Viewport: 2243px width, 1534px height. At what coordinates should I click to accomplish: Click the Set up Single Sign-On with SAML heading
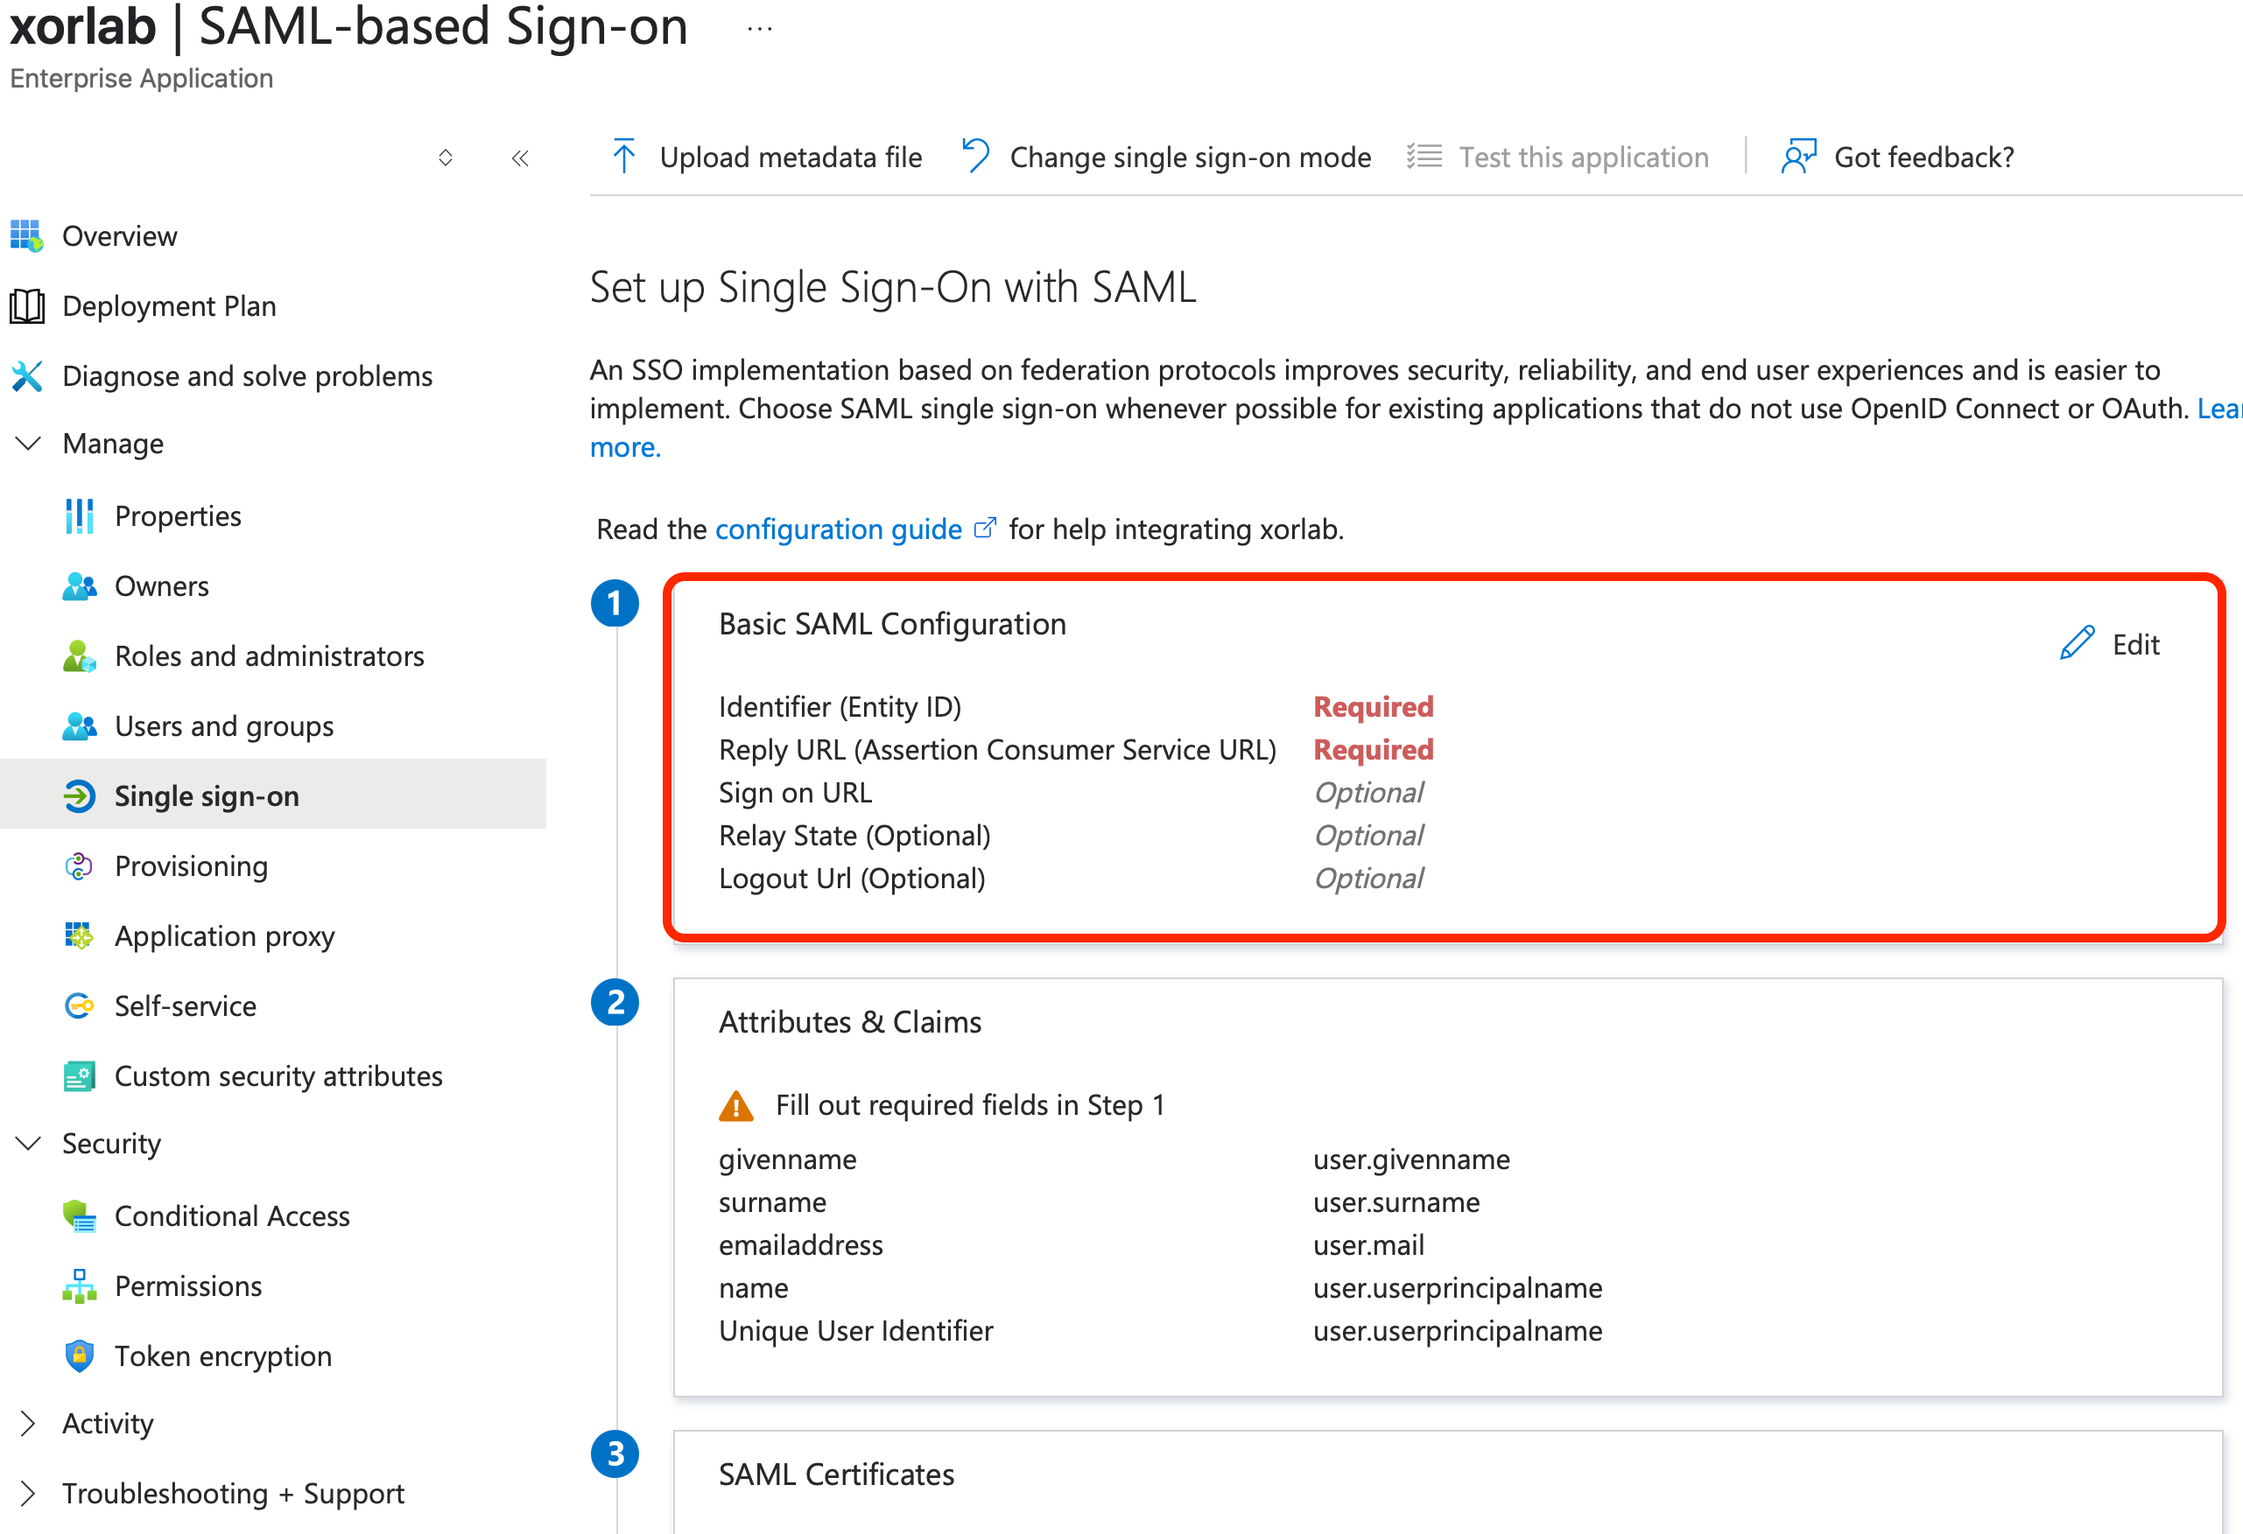click(893, 286)
